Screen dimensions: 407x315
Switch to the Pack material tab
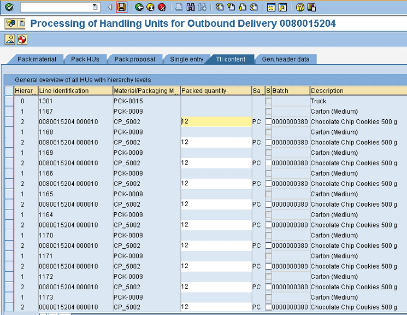coord(36,59)
